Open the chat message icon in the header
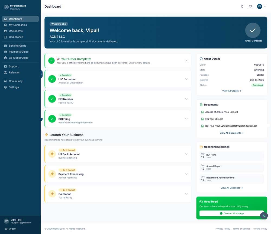The image size is (271, 234). [x=250, y=6]
